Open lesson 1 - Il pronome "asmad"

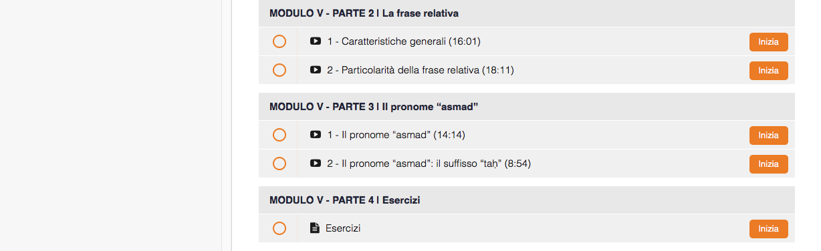396,135
